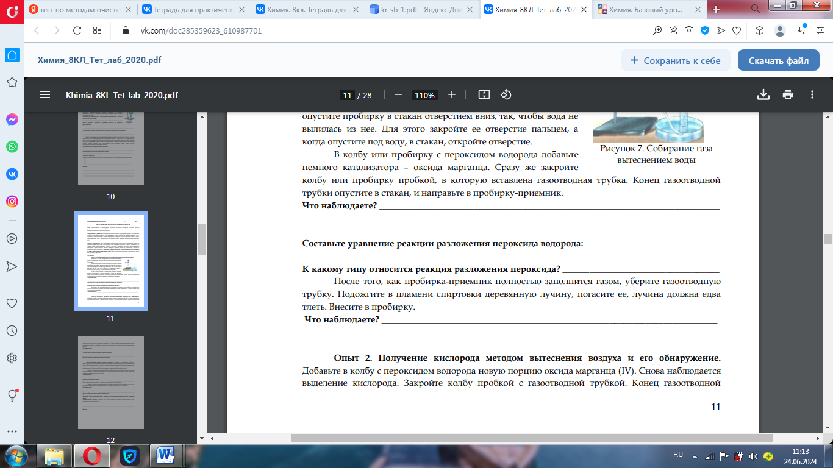Screen dimensions: 833x468
Task: Select page 10 thumbnail
Action: (111, 149)
